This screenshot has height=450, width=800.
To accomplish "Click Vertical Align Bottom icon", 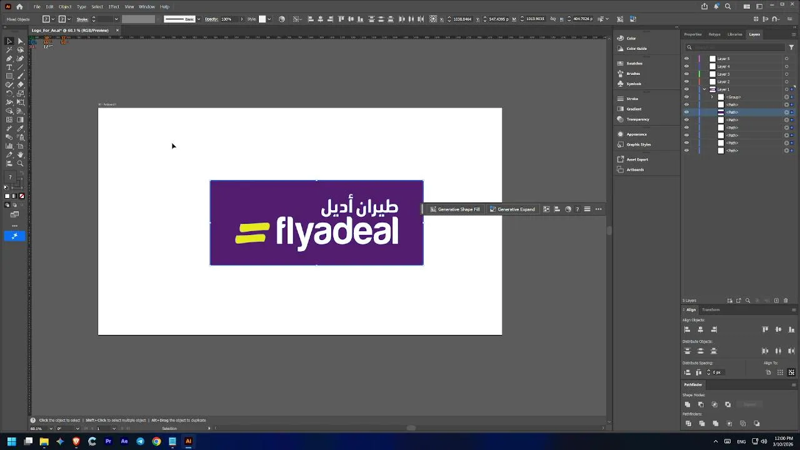I will coord(791,329).
